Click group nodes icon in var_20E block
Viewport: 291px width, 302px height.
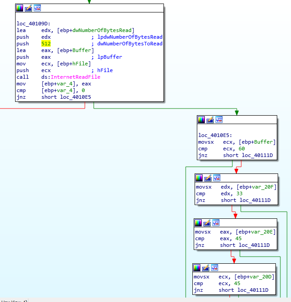click(216, 223)
